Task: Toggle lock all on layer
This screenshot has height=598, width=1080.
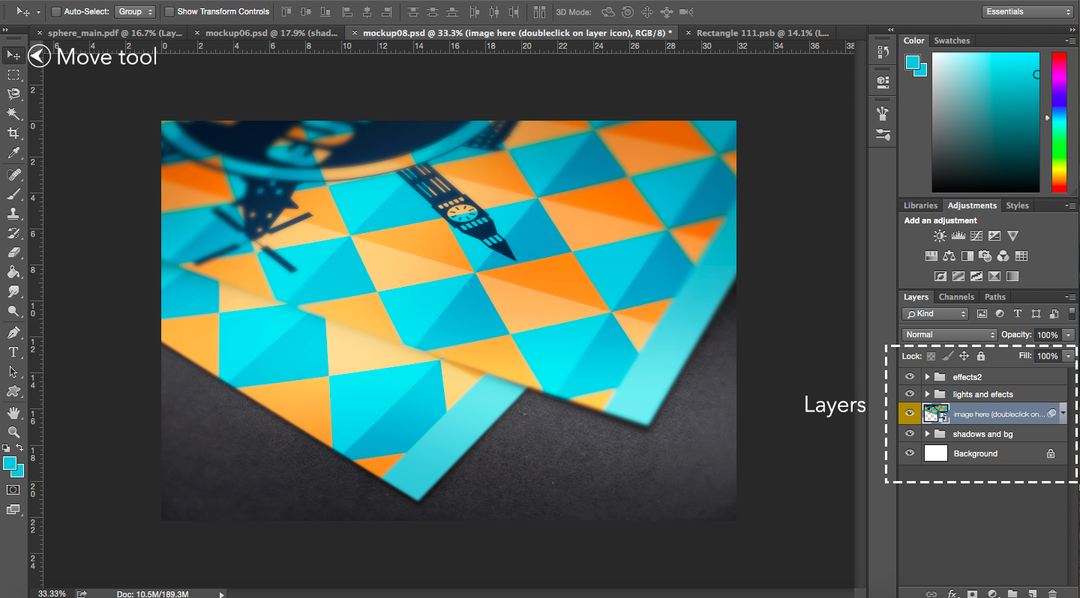Action: point(980,356)
